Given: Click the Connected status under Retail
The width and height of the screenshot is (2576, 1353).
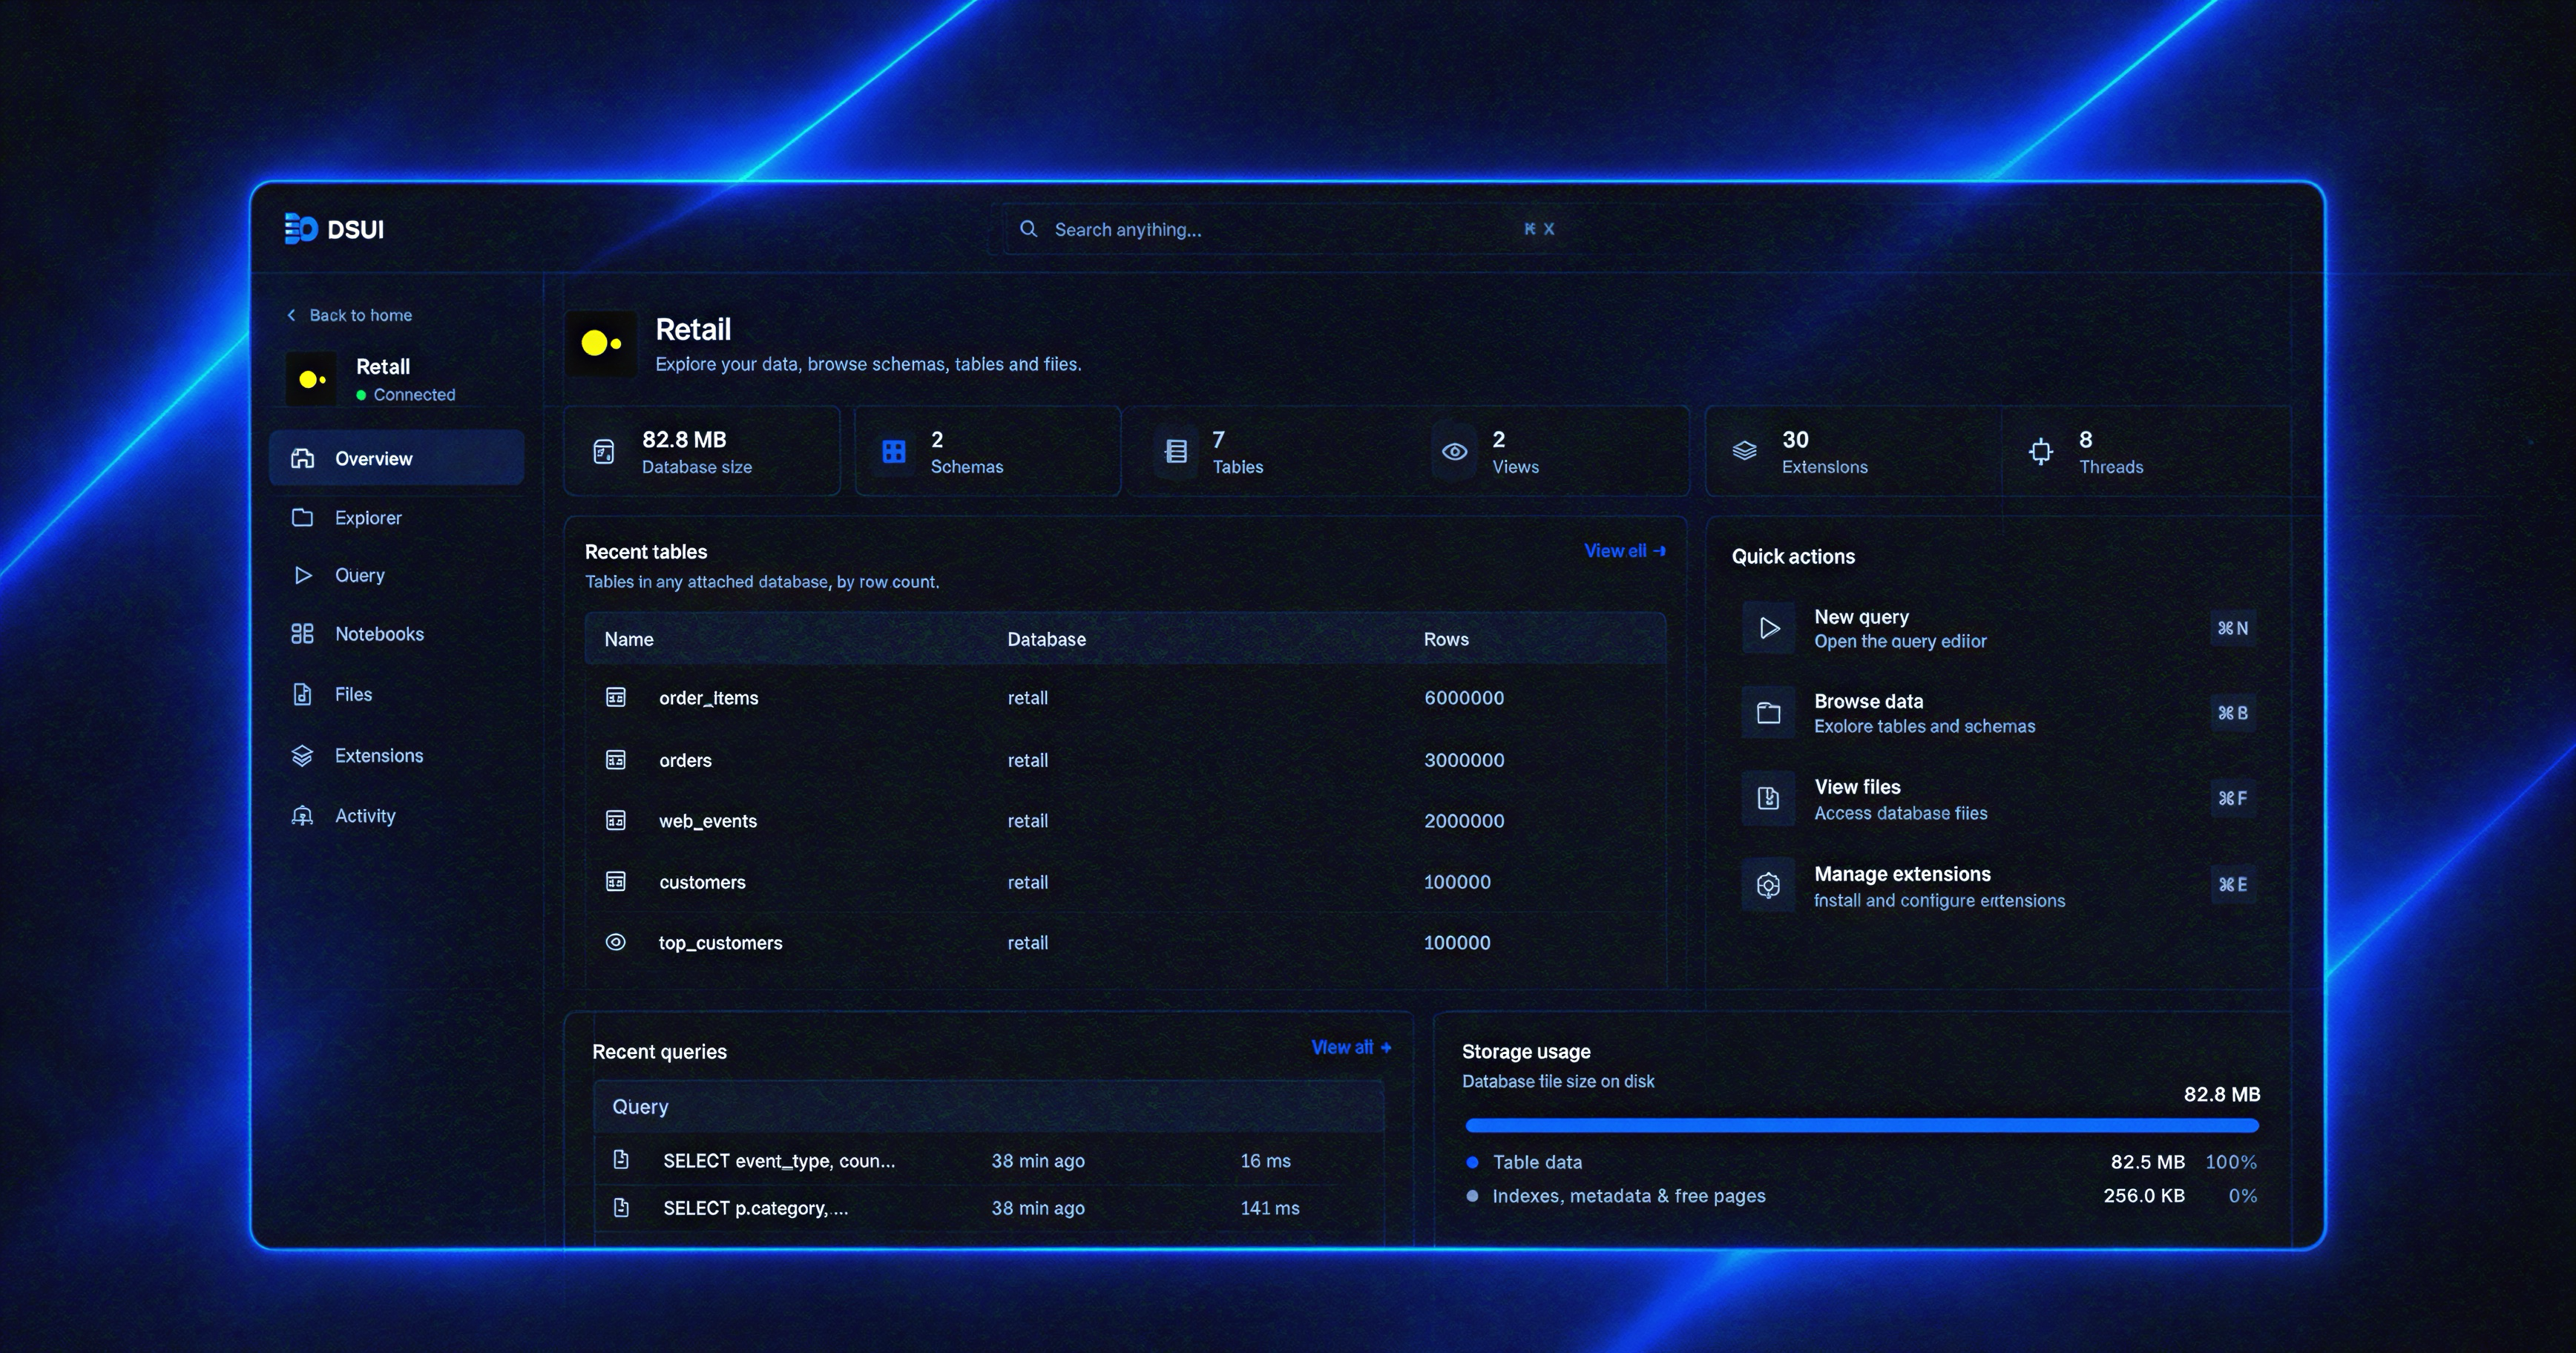Looking at the screenshot, I should point(405,395).
